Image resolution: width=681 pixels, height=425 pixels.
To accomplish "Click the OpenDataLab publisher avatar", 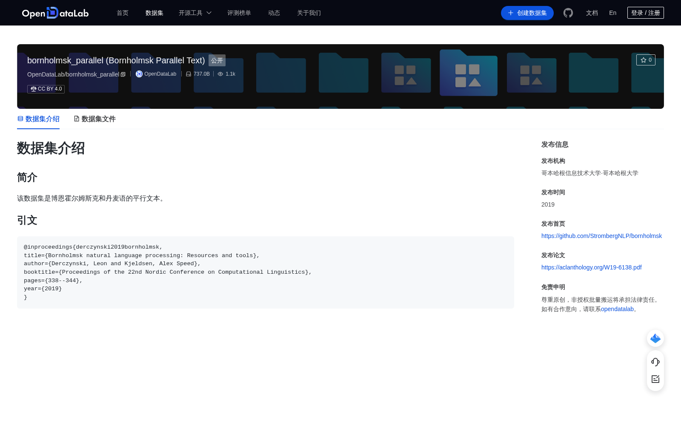I will pyautogui.click(x=139, y=74).
